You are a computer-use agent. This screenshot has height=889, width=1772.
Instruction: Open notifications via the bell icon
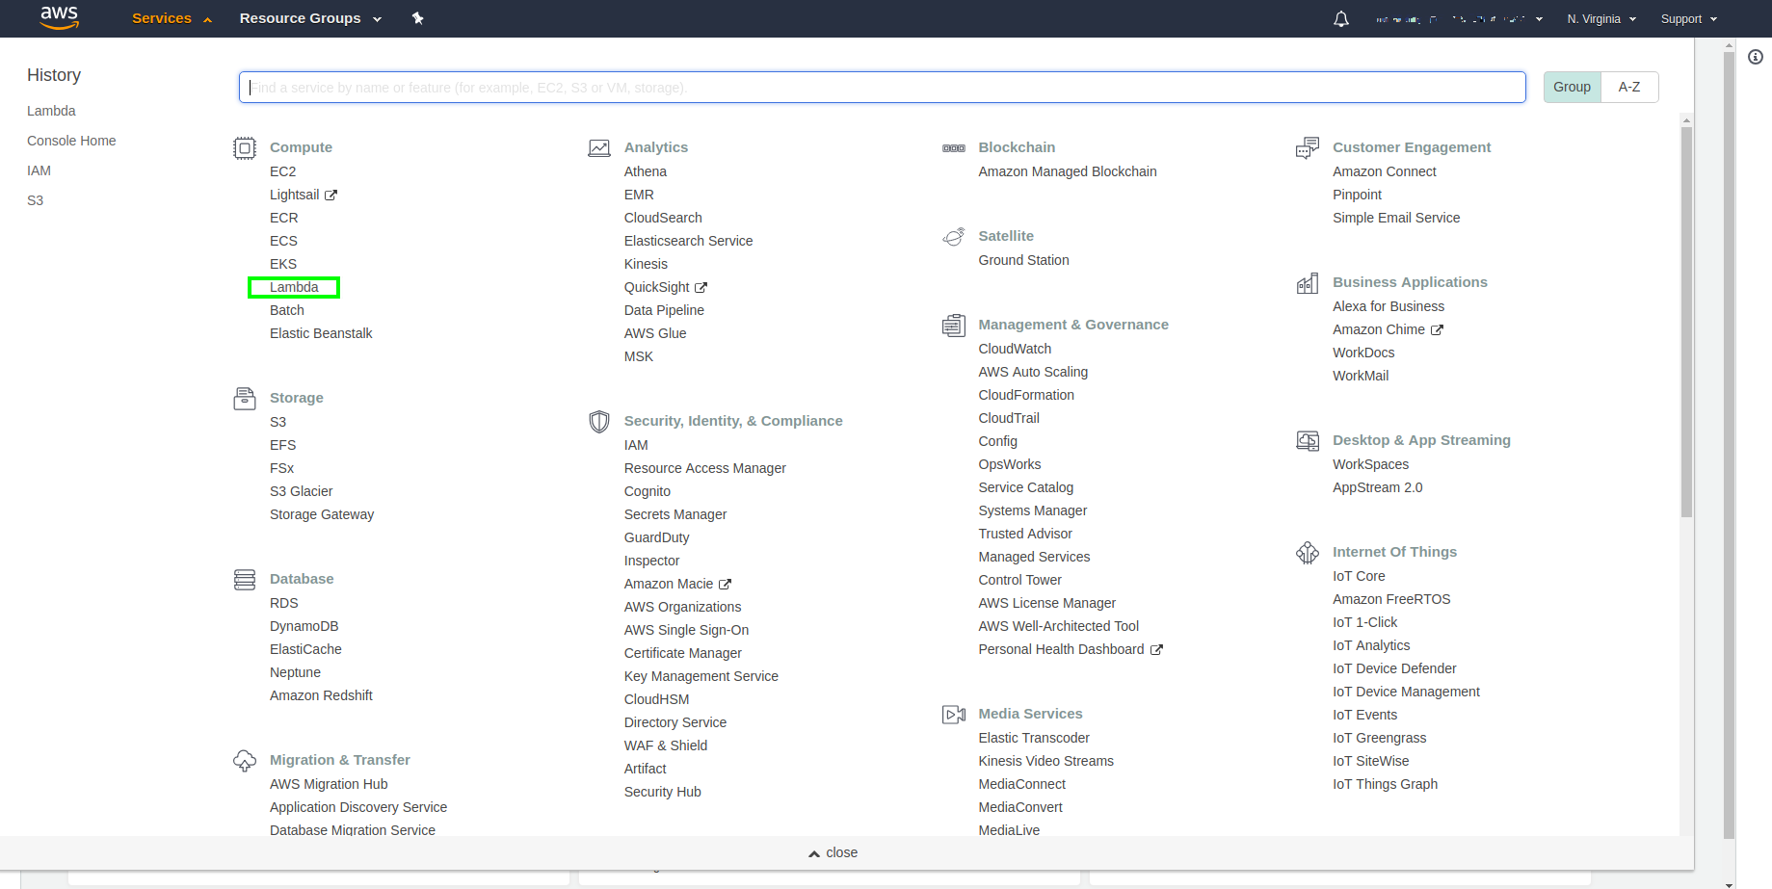coord(1340,18)
